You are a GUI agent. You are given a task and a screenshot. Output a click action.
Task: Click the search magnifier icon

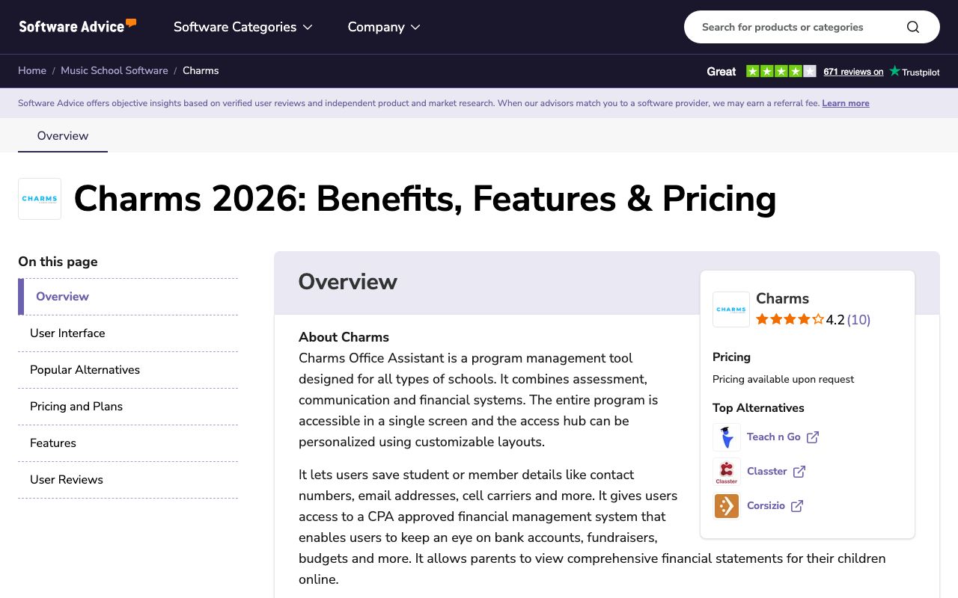(912, 27)
